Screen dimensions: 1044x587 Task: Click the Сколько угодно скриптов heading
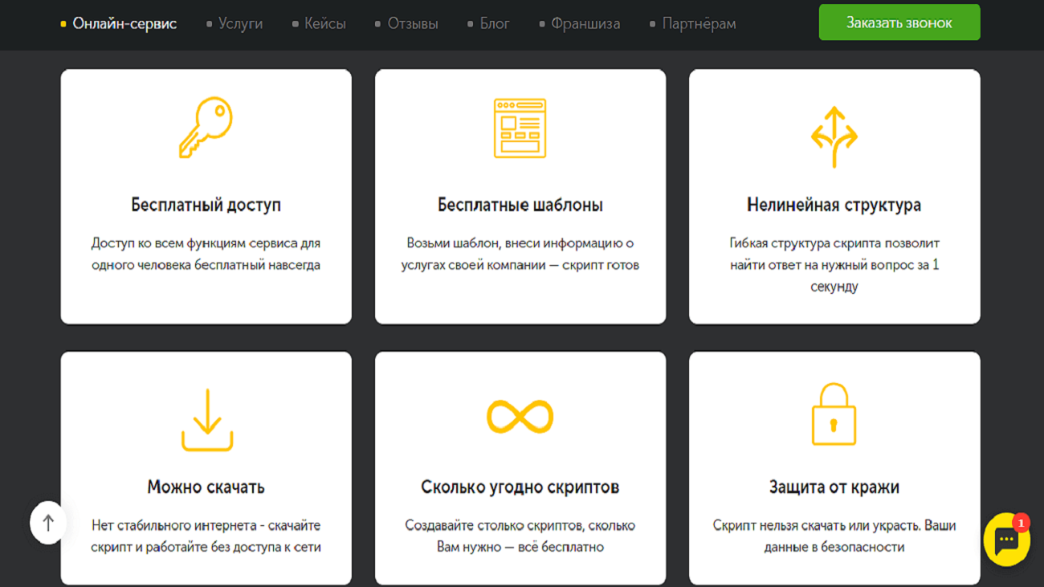tap(520, 487)
